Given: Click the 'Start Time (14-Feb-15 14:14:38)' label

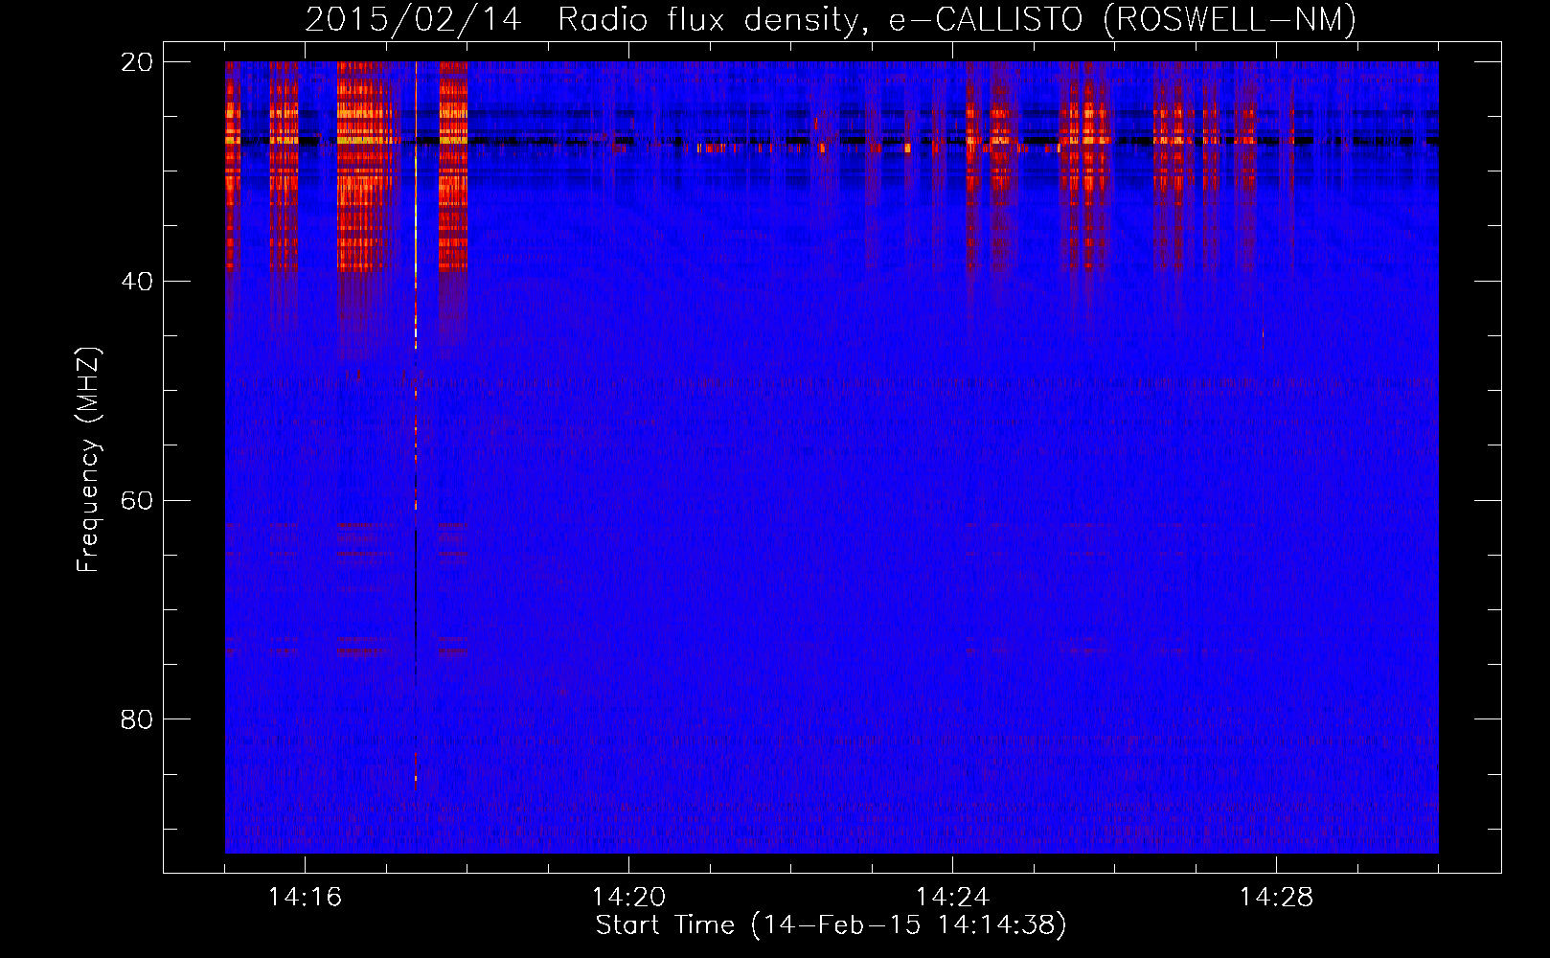Looking at the screenshot, I should pos(831,925).
